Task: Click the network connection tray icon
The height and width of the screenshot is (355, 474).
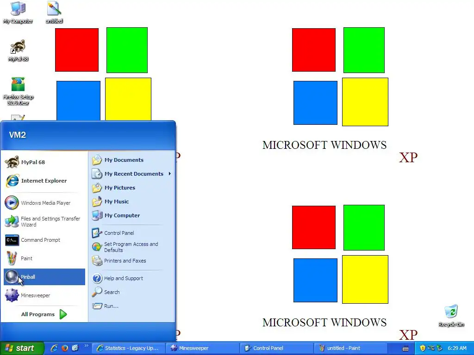Action: (431, 348)
